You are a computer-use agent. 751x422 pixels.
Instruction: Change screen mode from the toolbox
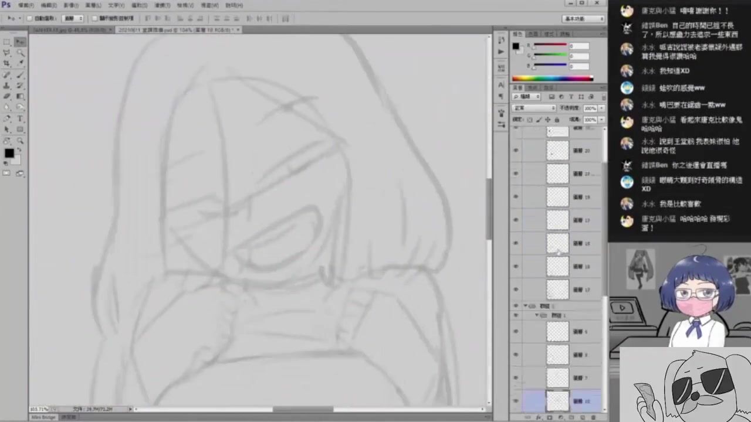(x=20, y=173)
